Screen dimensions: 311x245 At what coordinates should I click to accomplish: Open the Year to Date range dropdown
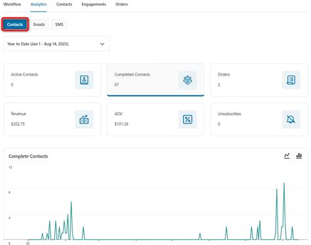click(x=56, y=44)
